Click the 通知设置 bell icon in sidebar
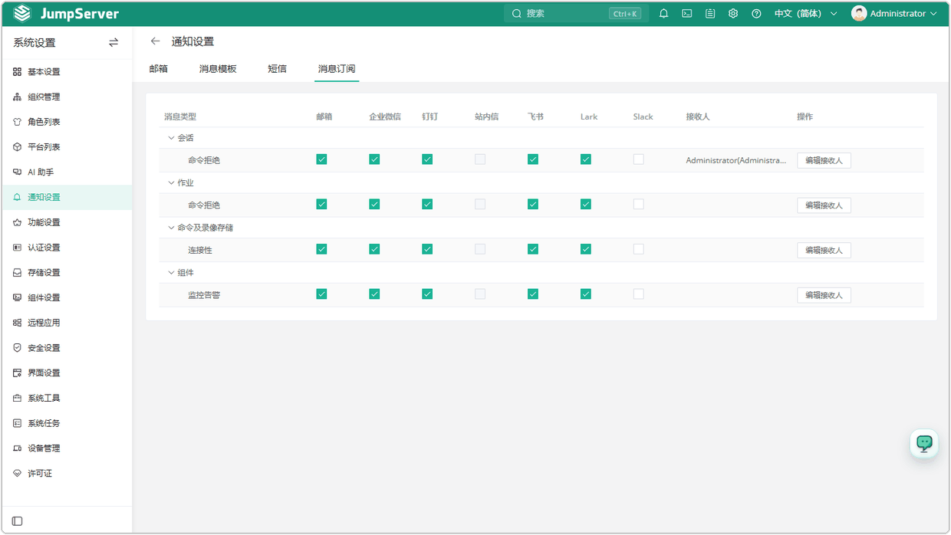 (18, 198)
